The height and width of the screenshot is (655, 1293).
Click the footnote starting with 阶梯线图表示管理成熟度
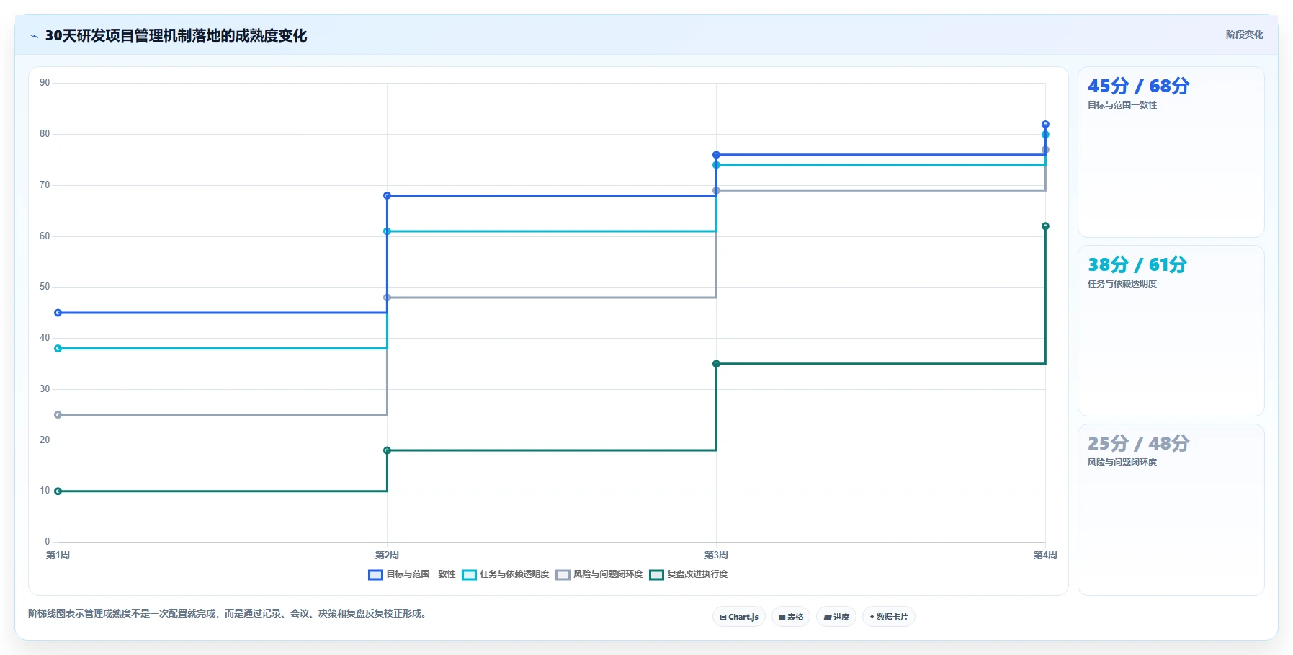coord(228,614)
